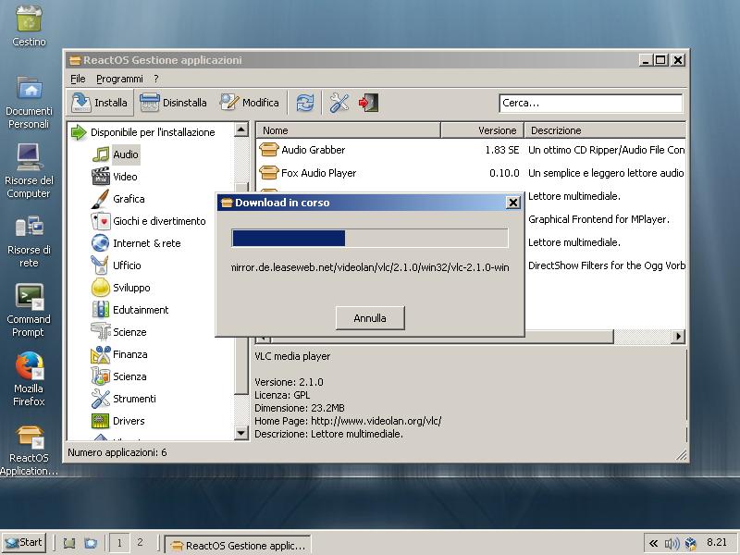Open the Risorse del Computer desktop icon
The height and width of the screenshot is (555, 740).
tap(29, 171)
